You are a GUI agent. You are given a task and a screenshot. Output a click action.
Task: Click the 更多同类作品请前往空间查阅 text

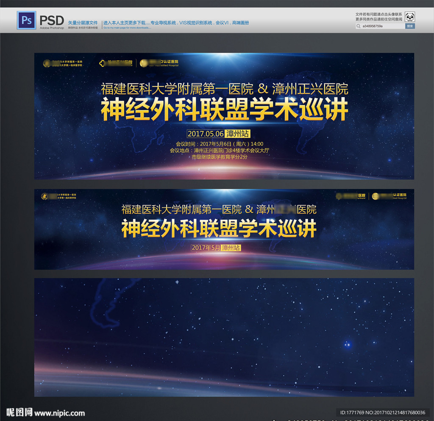[378, 19]
